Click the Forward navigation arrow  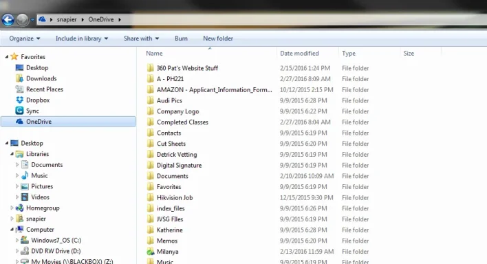point(22,20)
